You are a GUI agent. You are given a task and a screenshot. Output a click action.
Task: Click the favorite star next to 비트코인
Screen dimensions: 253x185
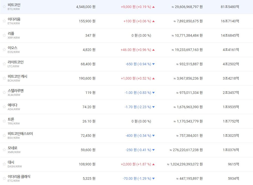(4, 7)
